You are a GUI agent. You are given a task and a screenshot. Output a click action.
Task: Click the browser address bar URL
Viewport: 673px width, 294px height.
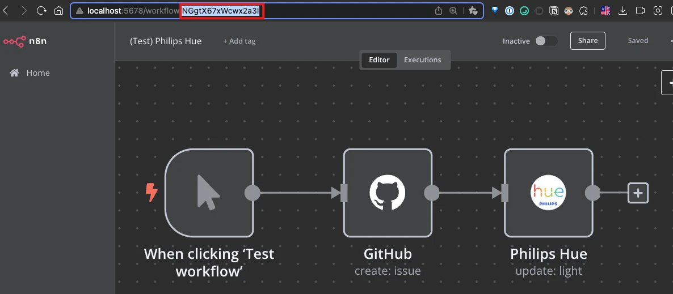tap(277, 11)
